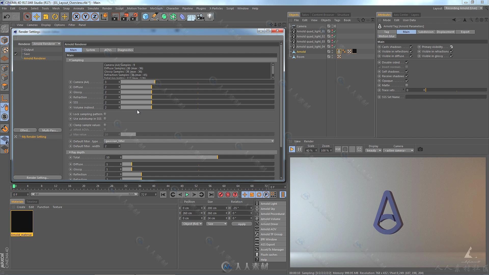The width and height of the screenshot is (489, 275).
Task: Toggle the Z axis lock icon
Action: click(95, 17)
